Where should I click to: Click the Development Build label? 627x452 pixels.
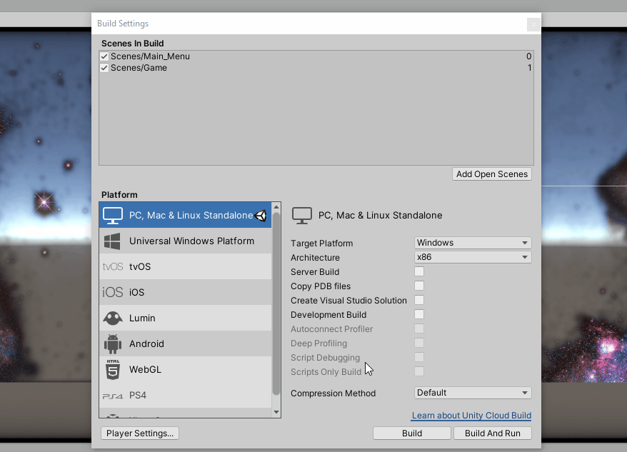[x=328, y=315]
